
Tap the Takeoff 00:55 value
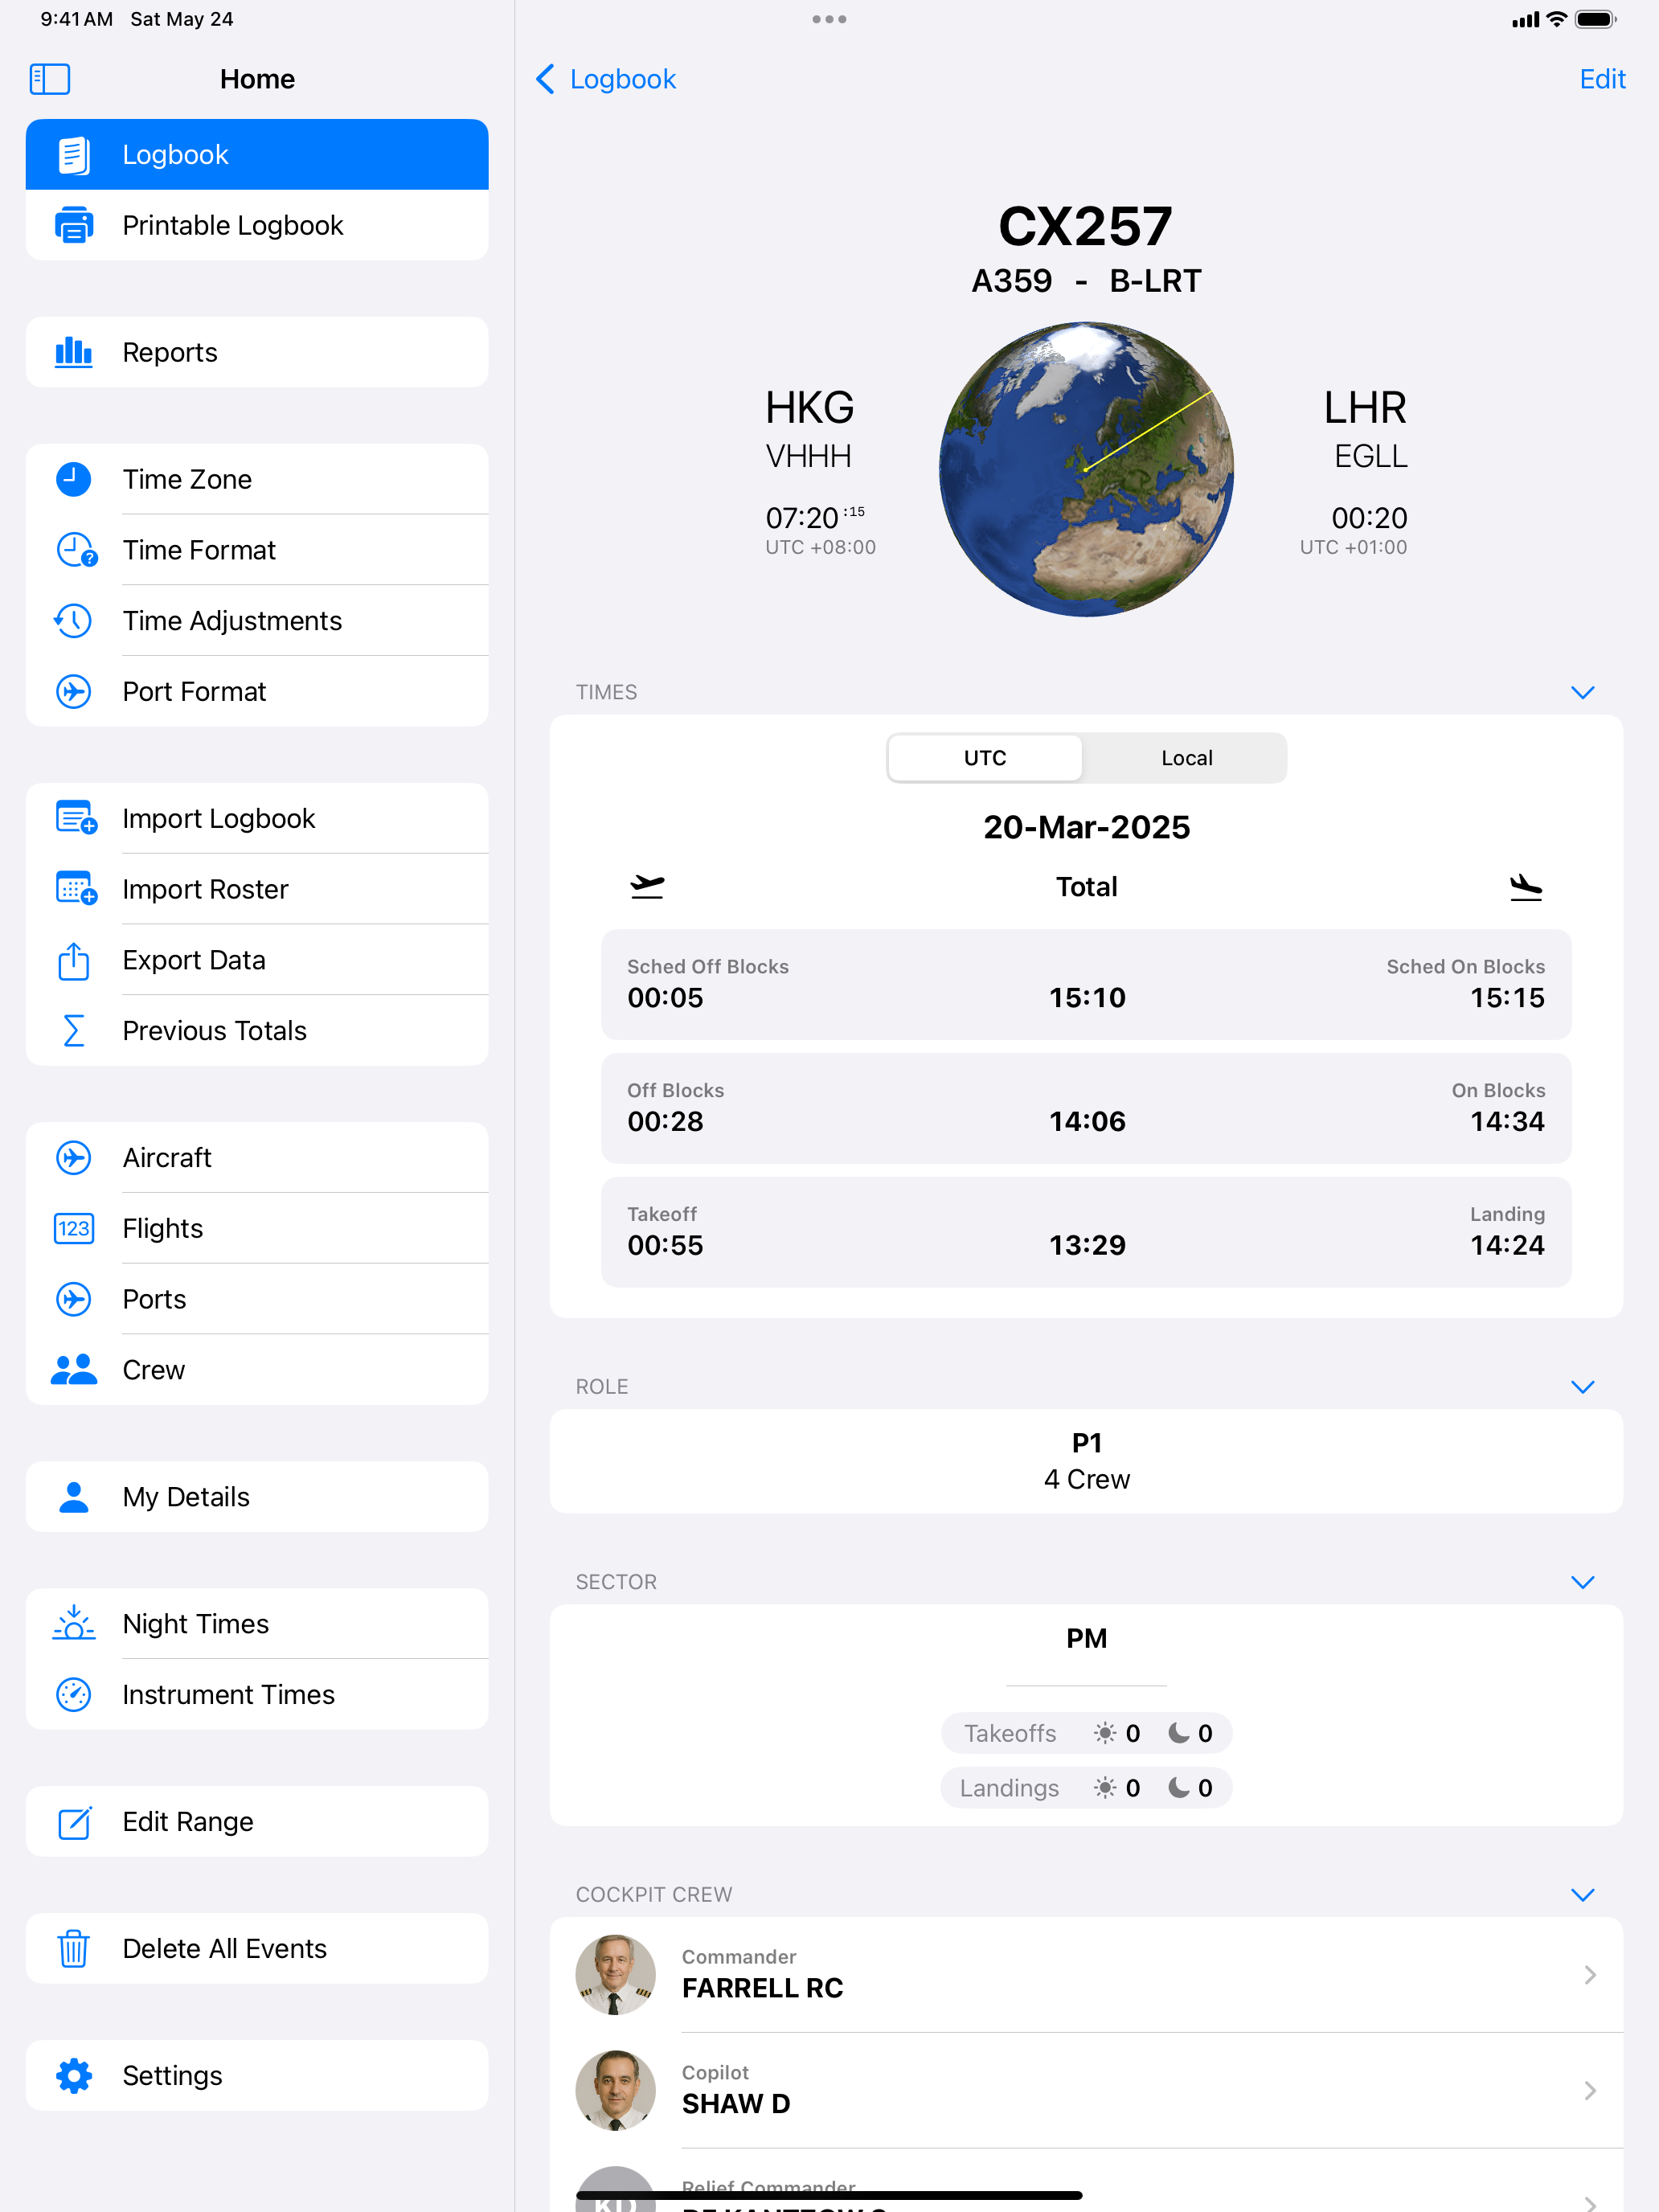pos(665,1245)
